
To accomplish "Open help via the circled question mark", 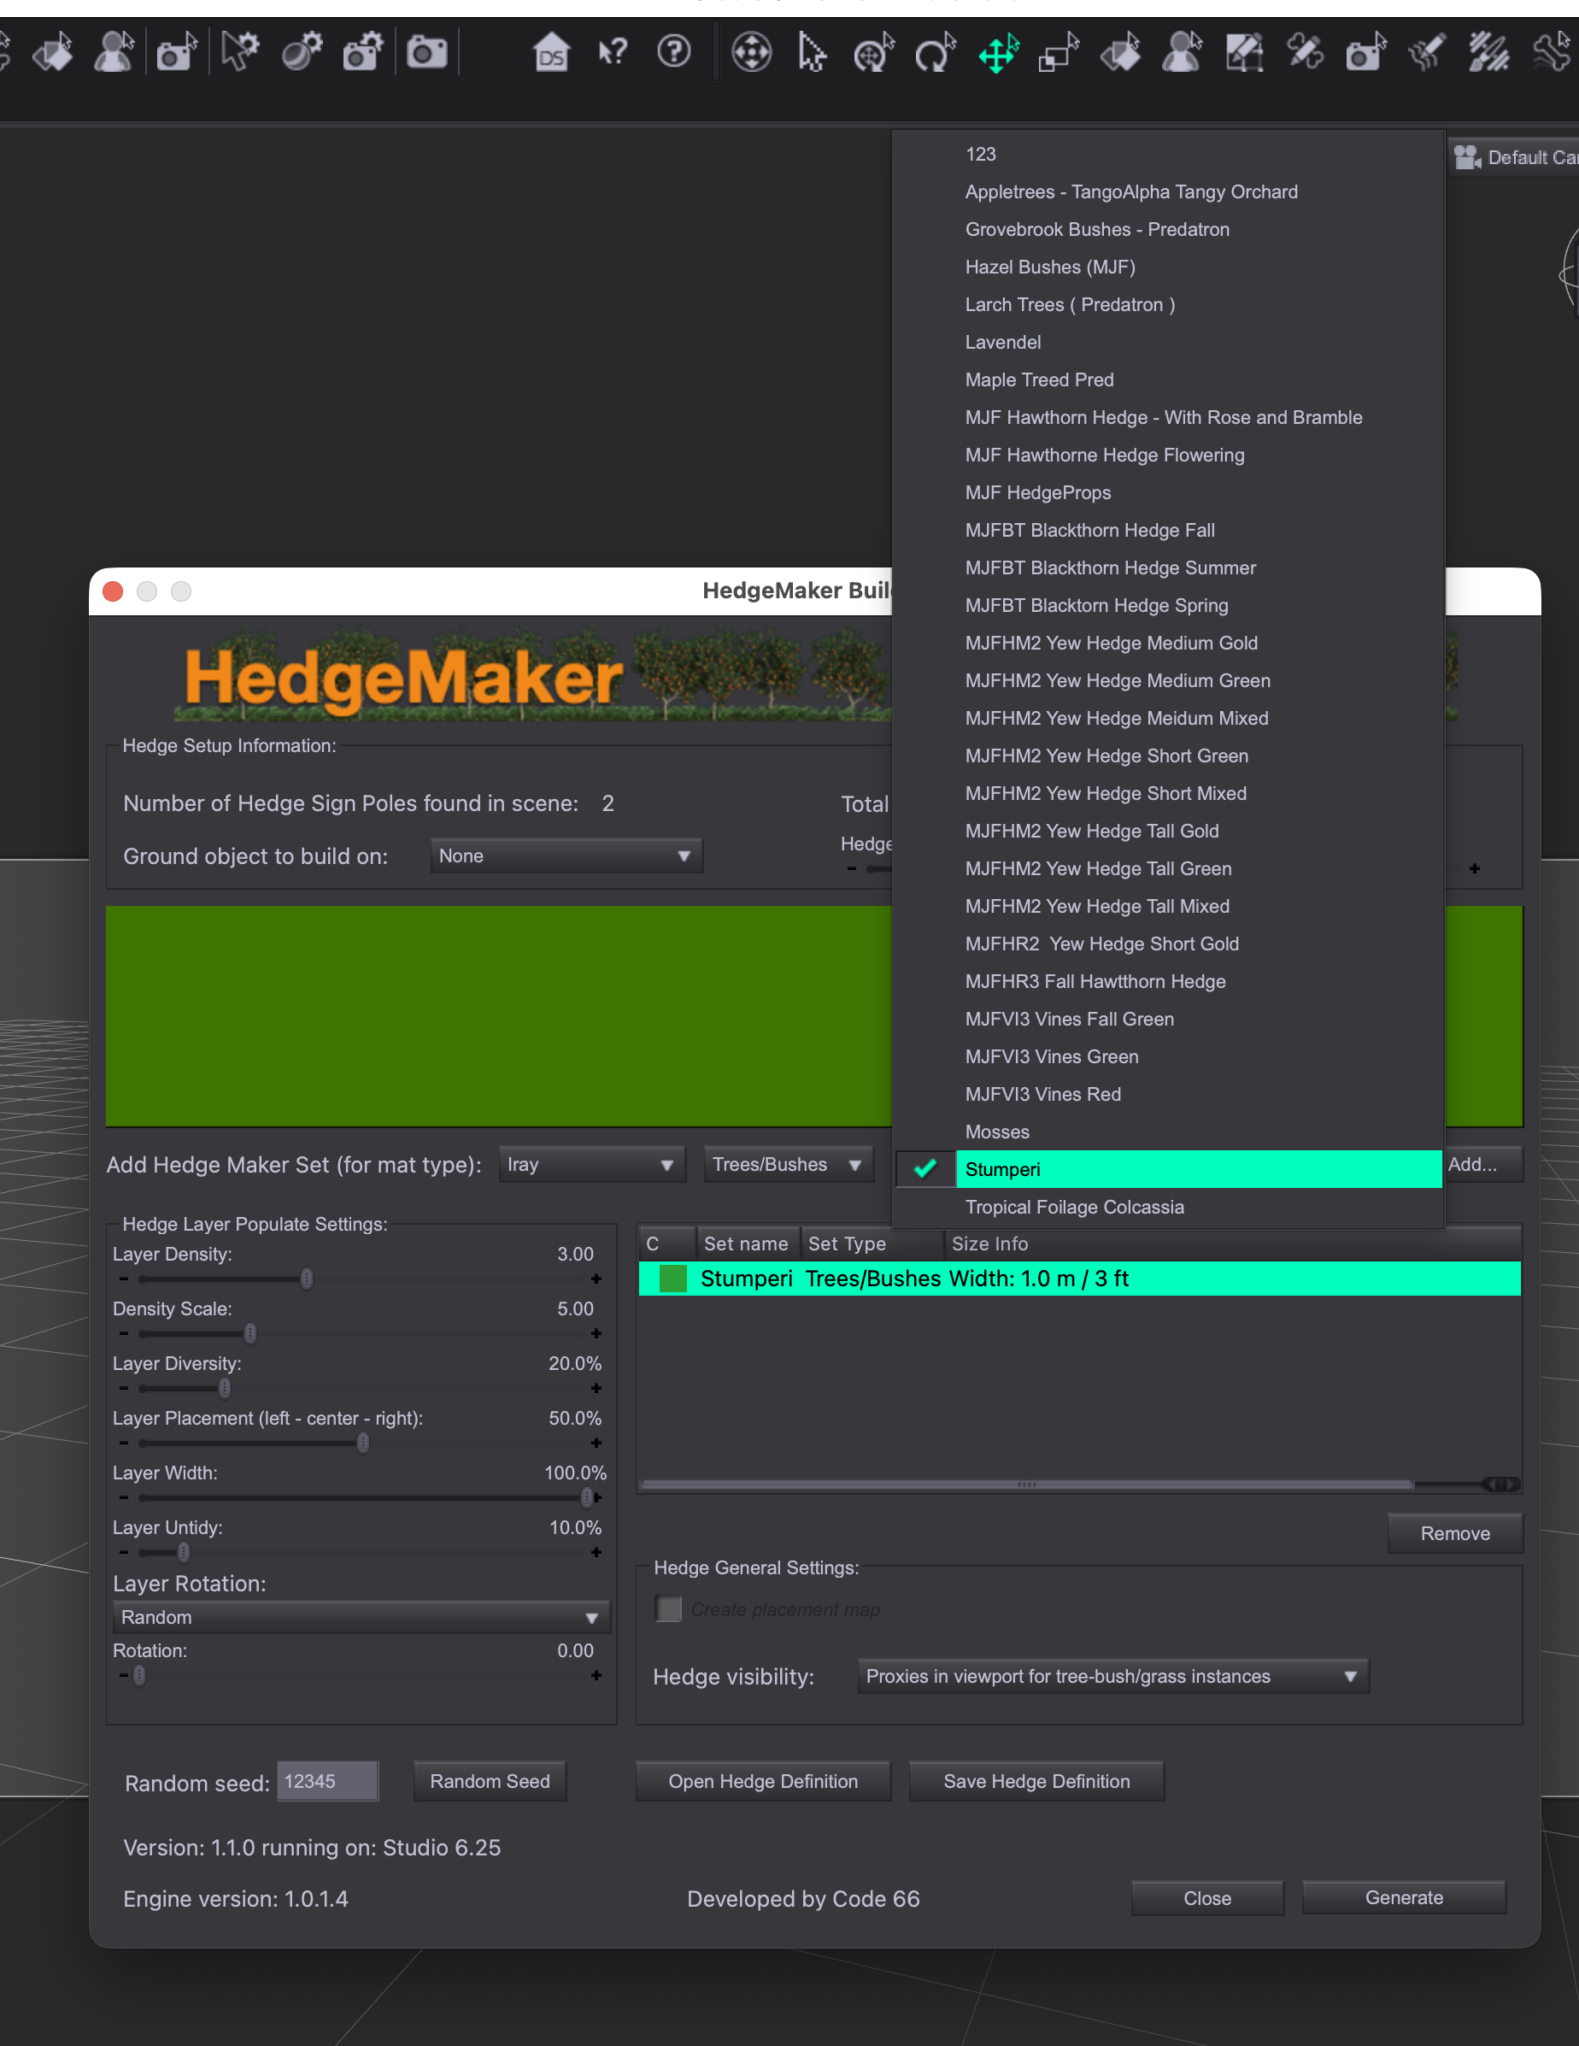I will point(674,52).
